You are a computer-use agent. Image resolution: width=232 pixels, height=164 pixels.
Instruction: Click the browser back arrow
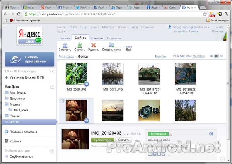6,14
